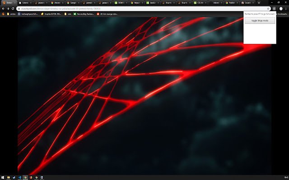Image resolution: width=289 pixels, height=180 pixels.
Task: Click the active Chrome icon in the taskbar
Action: click(25, 177)
